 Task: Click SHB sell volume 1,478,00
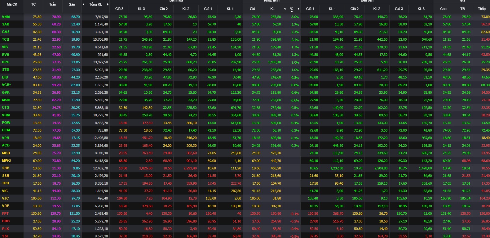point(425,168)
